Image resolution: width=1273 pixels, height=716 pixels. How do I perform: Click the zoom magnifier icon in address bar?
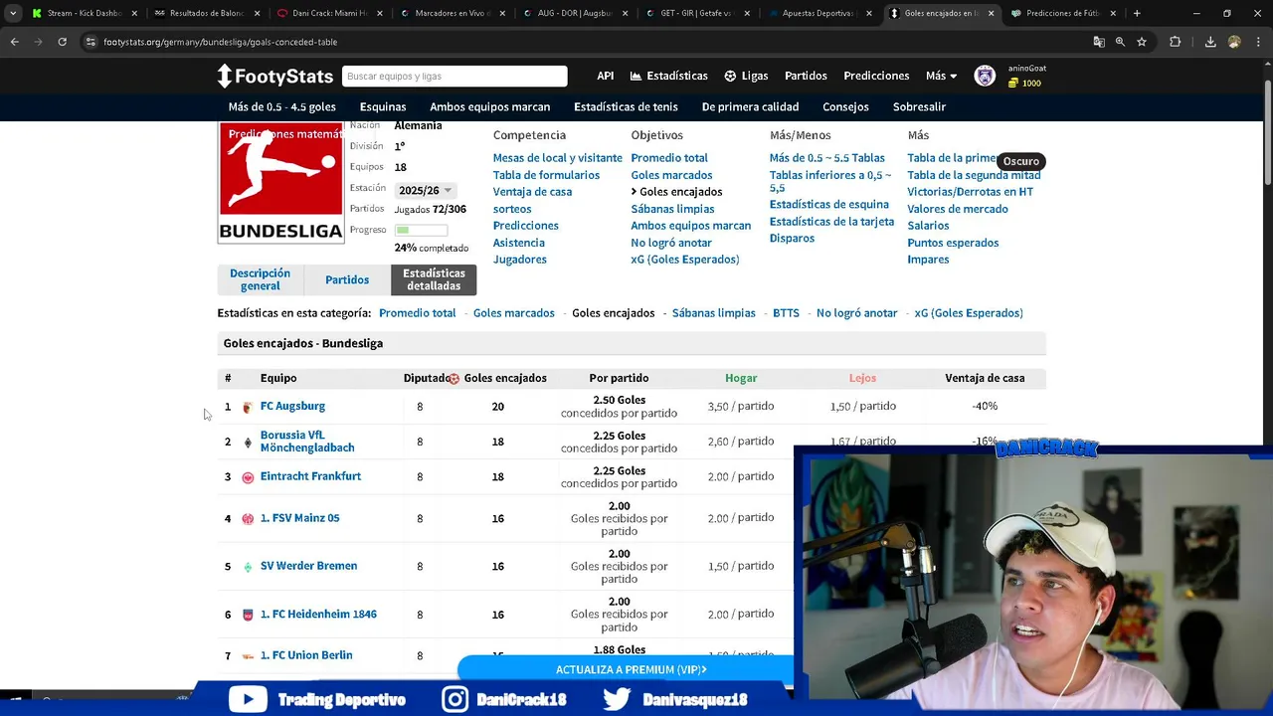(x=1120, y=42)
